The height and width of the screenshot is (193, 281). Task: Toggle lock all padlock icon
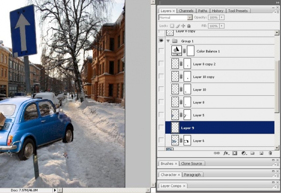coord(189,26)
